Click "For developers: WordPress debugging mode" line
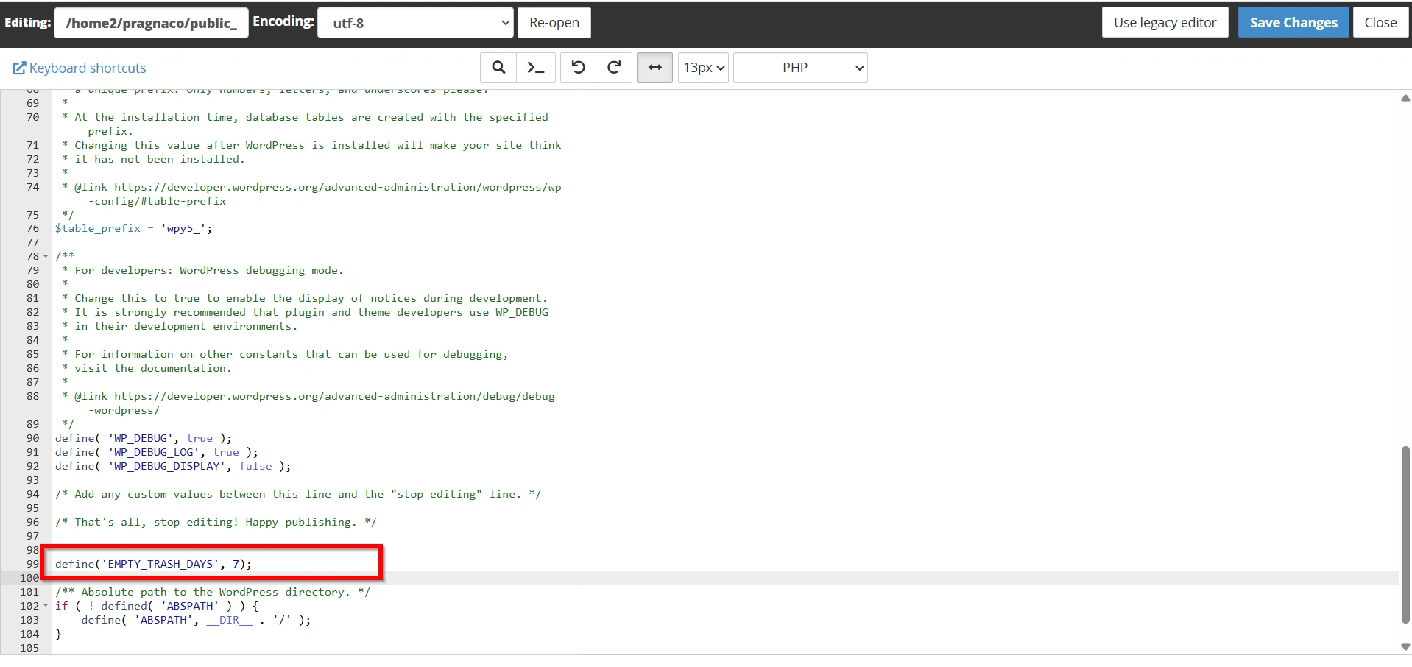Image resolution: width=1412 pixels, height=667 pixels. click(202, 271)
